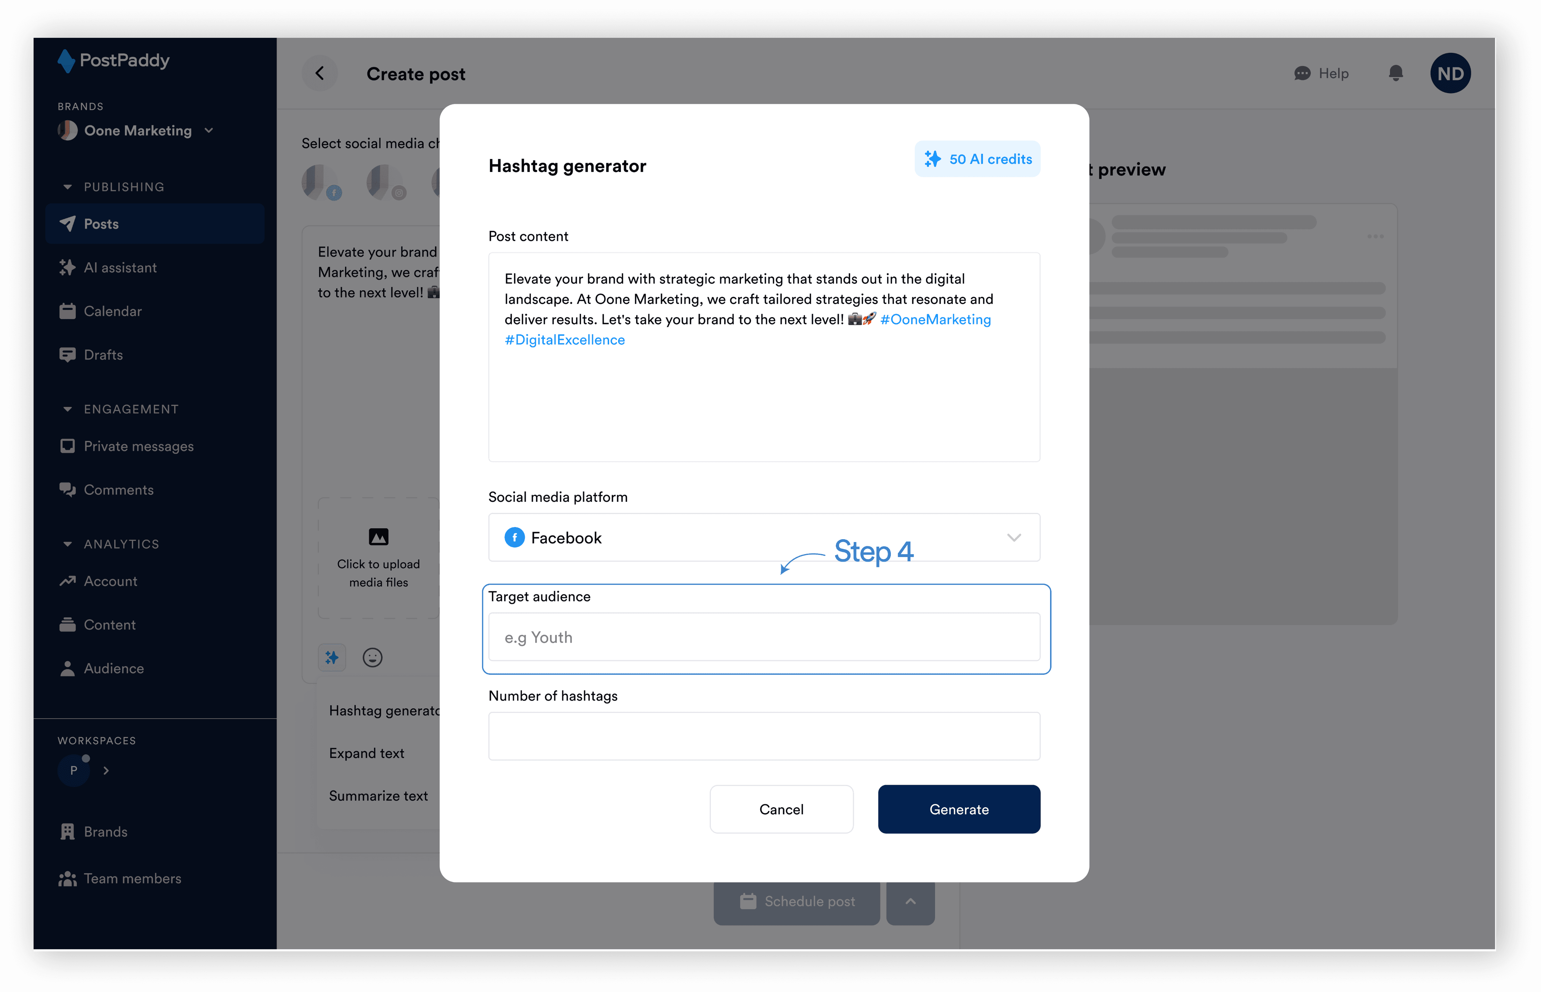This screenshot has height=992, width=1541.
Task: Go to Calendar in the sidebar
Action: tap(112, 311)
